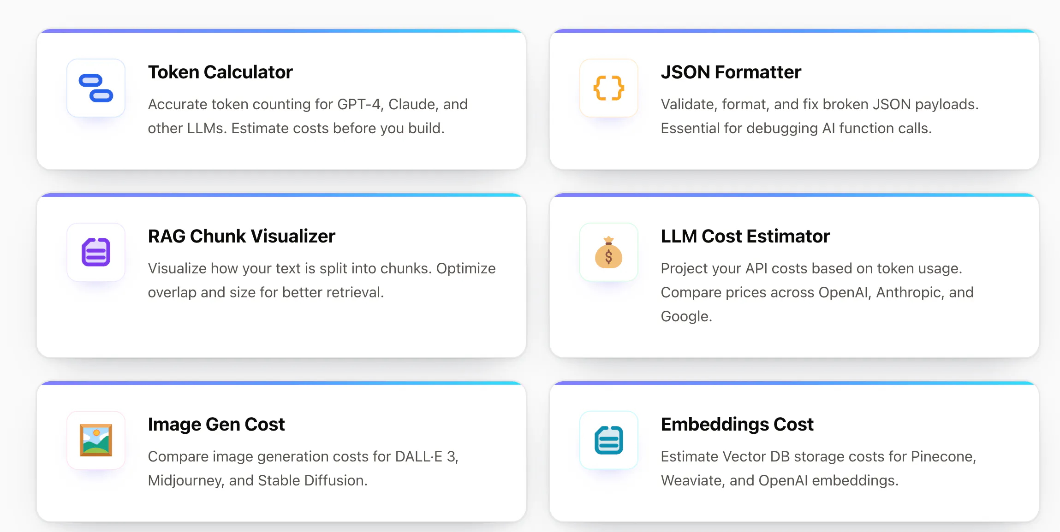Viewport: 1060px width, 532px height.
Task: Click the LLM Cost Estimator money bag icon
Action: tap(609, 252)
